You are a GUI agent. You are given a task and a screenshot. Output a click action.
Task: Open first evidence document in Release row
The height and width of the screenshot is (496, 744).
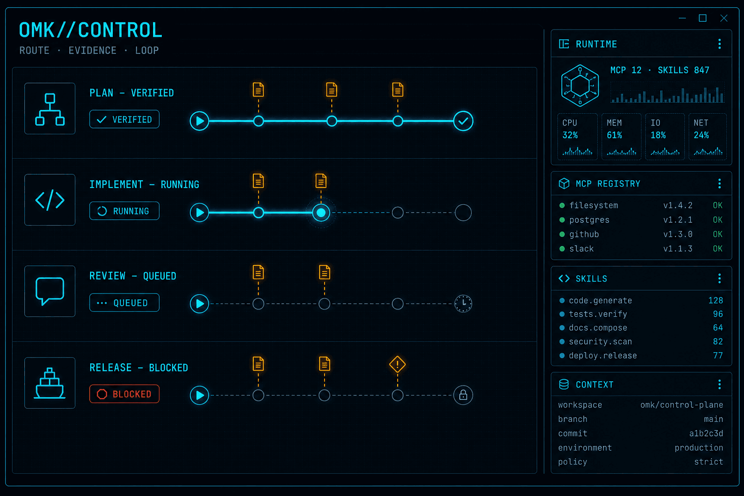tap(259, 364)
